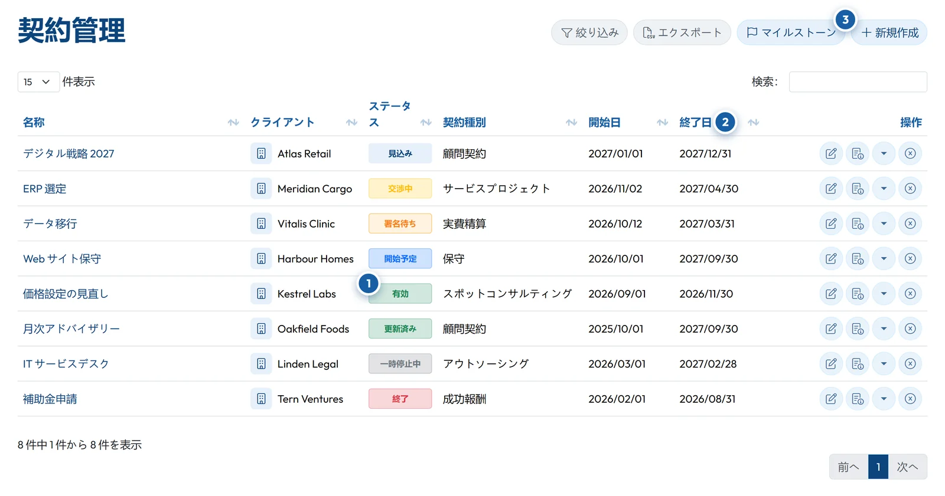Click the エクスポート CSV button

[682, 32]
